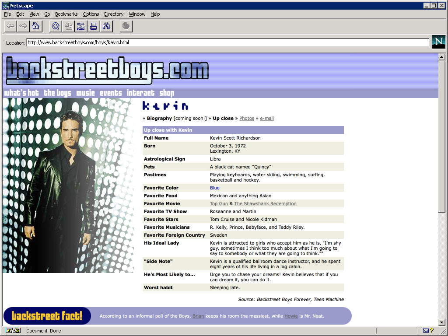Open Find using the binoculars icon

(x=106, y=26)
